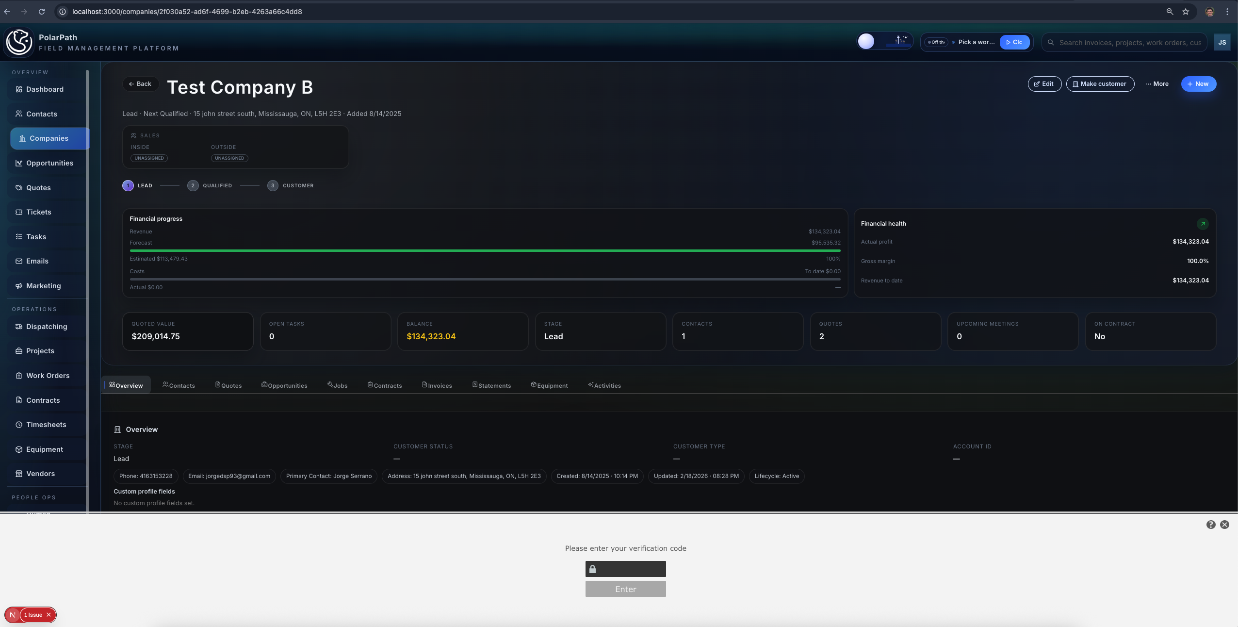Open the help question mark icon
1238x627 pixels.
point(1210,524)
